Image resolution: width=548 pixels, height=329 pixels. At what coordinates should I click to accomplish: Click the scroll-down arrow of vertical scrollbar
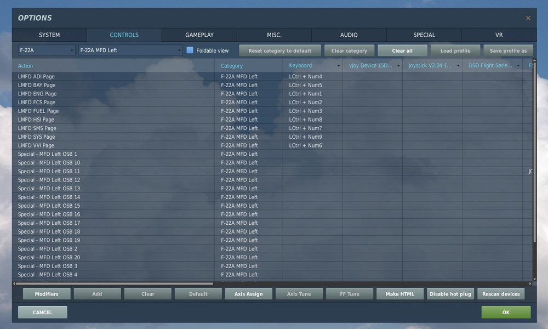pos(534,279)
